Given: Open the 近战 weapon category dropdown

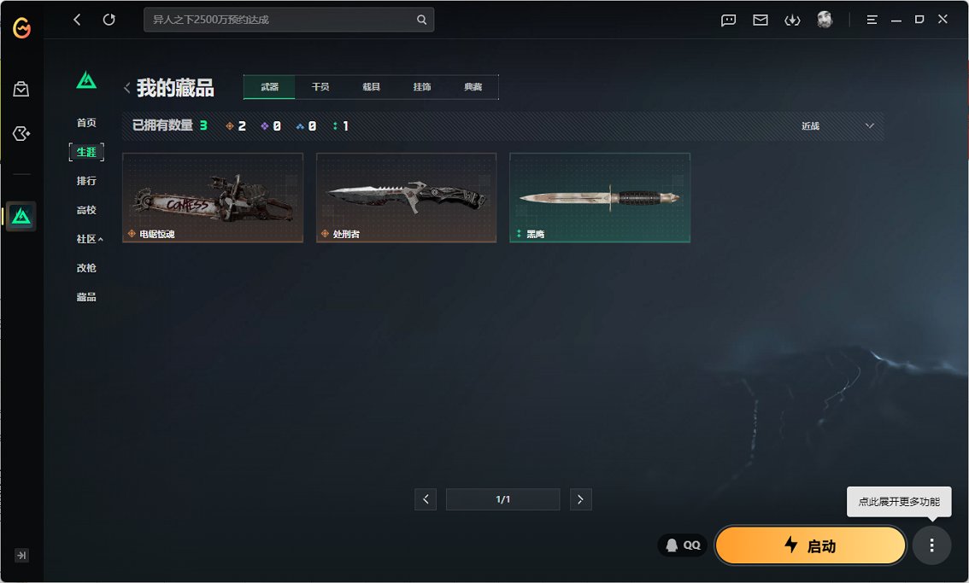Looking at the screenshot, I should pyautogui.click(x=837, y=125).
